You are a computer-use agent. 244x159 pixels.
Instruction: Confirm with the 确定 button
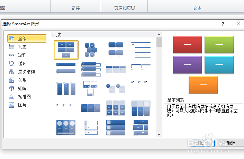202,143
